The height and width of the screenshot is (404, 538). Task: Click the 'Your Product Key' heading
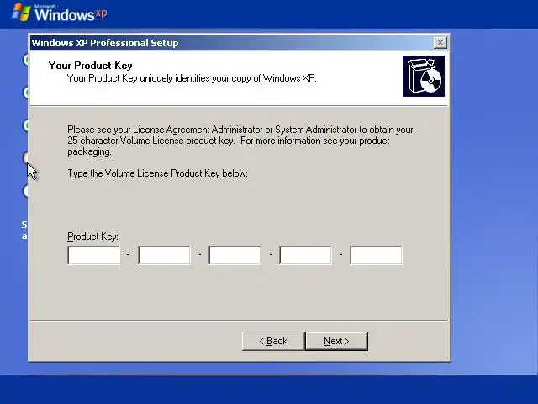(x=90, y=66)
